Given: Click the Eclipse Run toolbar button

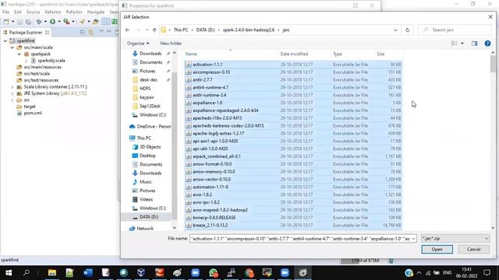Looking at the screenshot, I should coord(52,21).
